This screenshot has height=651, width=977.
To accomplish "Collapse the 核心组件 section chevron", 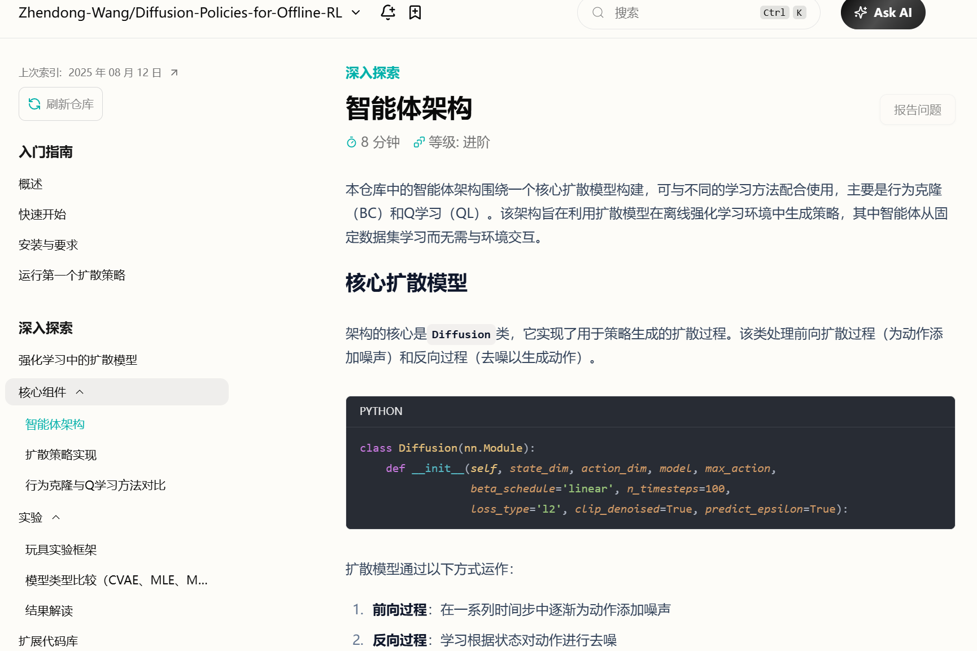I will tap(81, 391).
